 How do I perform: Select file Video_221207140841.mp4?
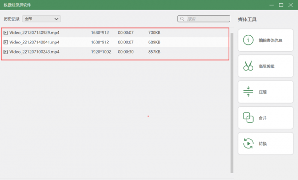click(115, 42)
